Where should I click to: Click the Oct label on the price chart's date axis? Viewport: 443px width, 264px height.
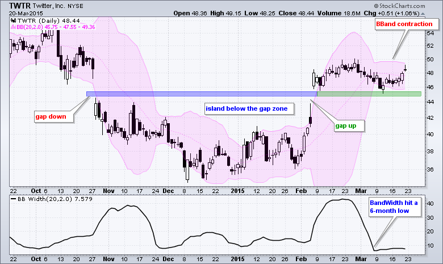point(36,191)
